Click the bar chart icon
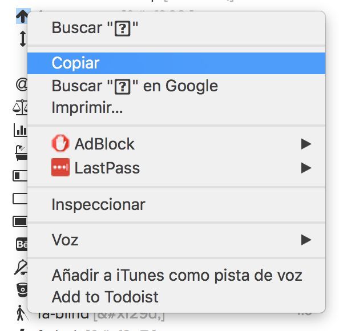Image resolution: width=339 pixels, height=331 pixels. click(21, 130)
